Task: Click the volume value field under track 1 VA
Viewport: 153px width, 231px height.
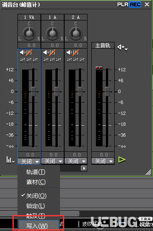Action: (x=29, y=155)
